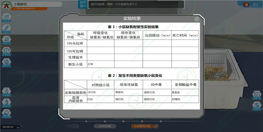
Task: Open the 实验器材 microscope icon
Action: pyautogui.click(x=7, y=92)
